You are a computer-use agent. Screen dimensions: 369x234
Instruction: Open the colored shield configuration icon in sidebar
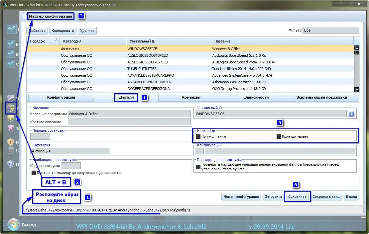point(11,108)
